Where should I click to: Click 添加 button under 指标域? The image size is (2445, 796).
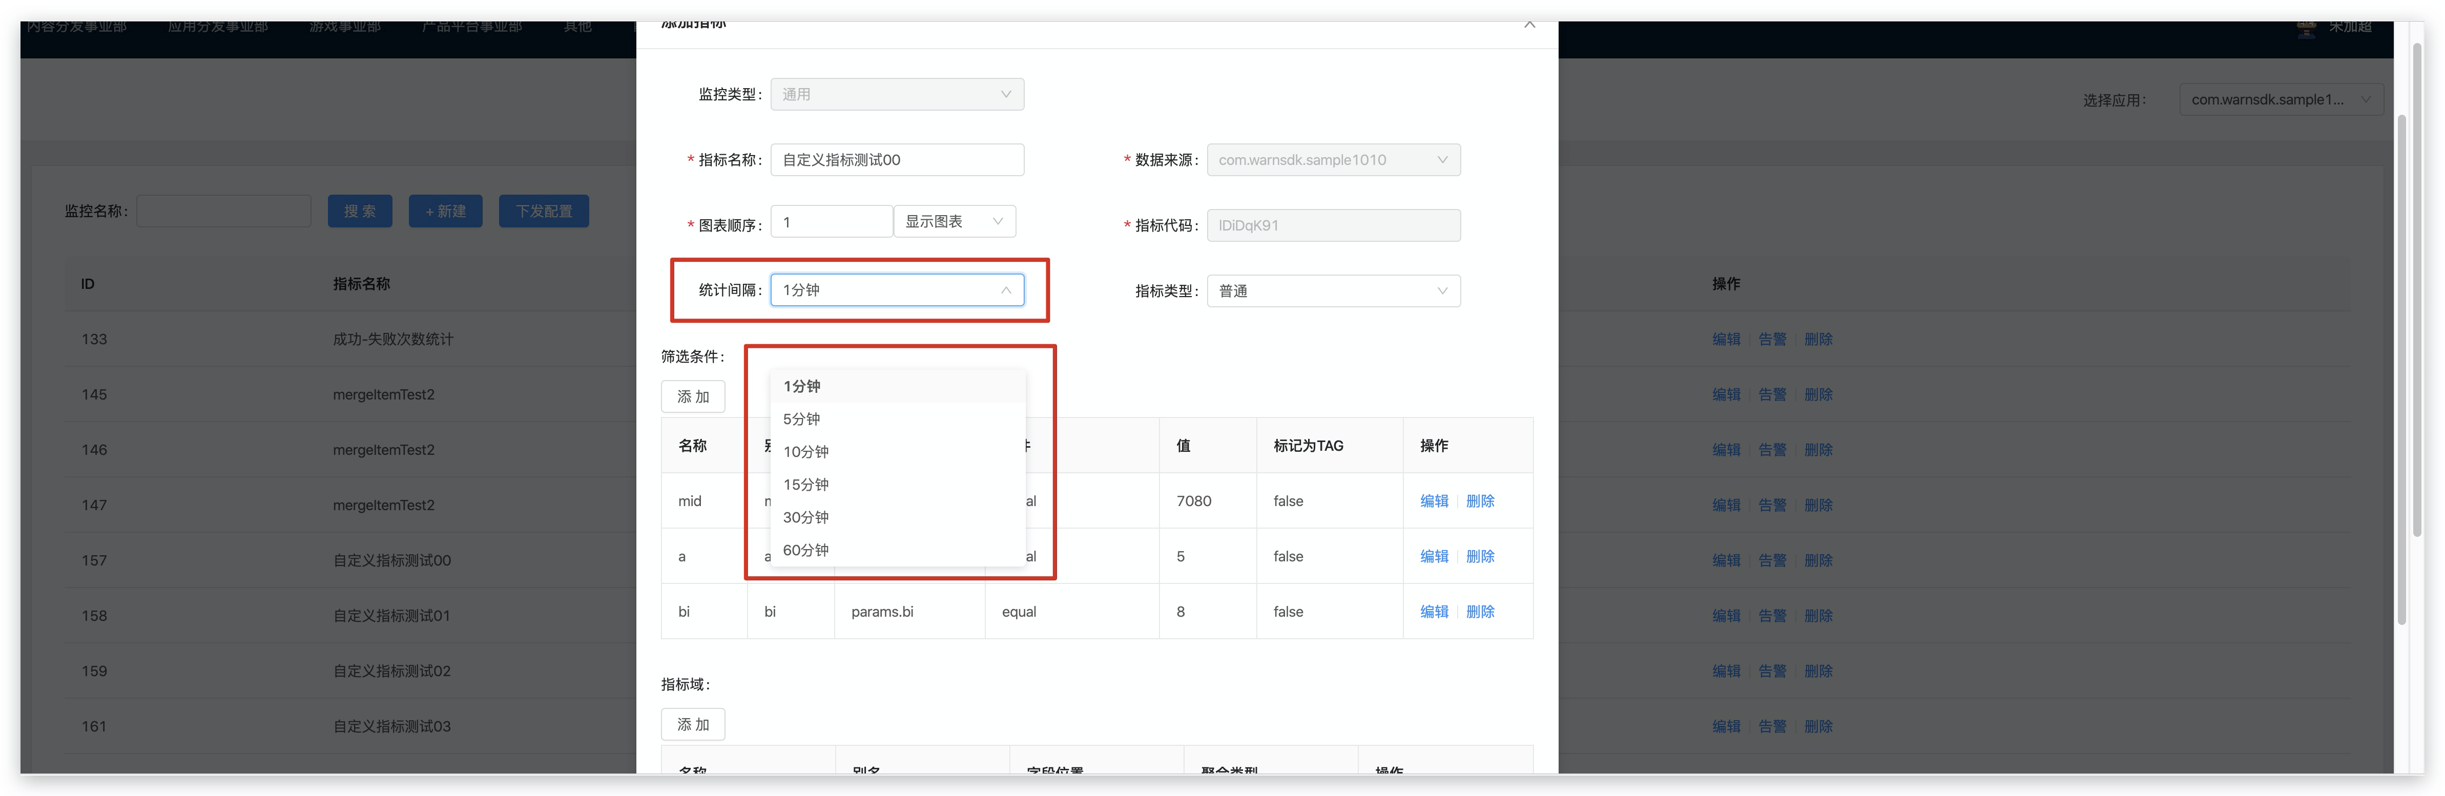click(x=693, y=724)
